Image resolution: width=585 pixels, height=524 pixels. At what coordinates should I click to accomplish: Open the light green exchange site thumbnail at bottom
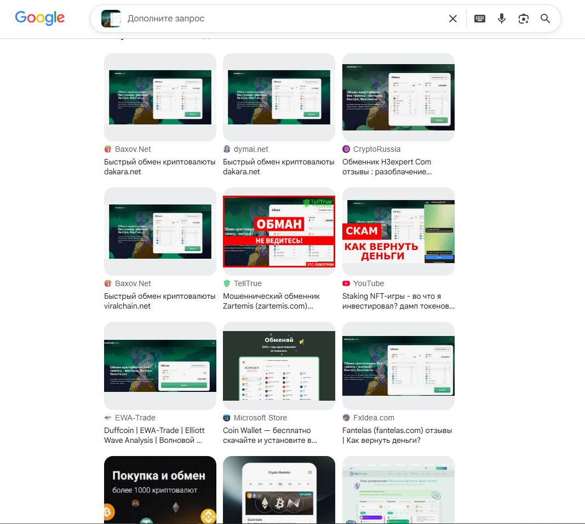coord(398,489)
